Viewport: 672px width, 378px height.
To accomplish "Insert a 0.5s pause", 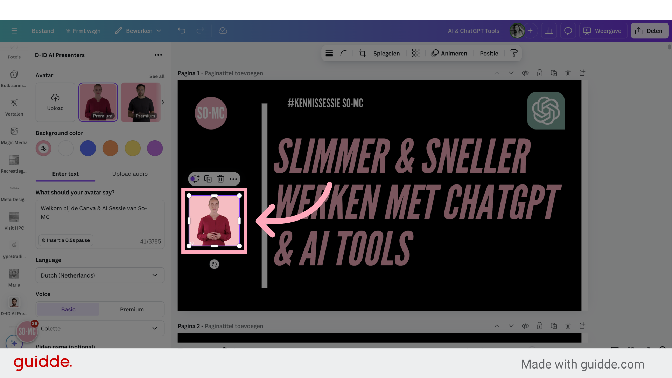I will click(66, 240).
